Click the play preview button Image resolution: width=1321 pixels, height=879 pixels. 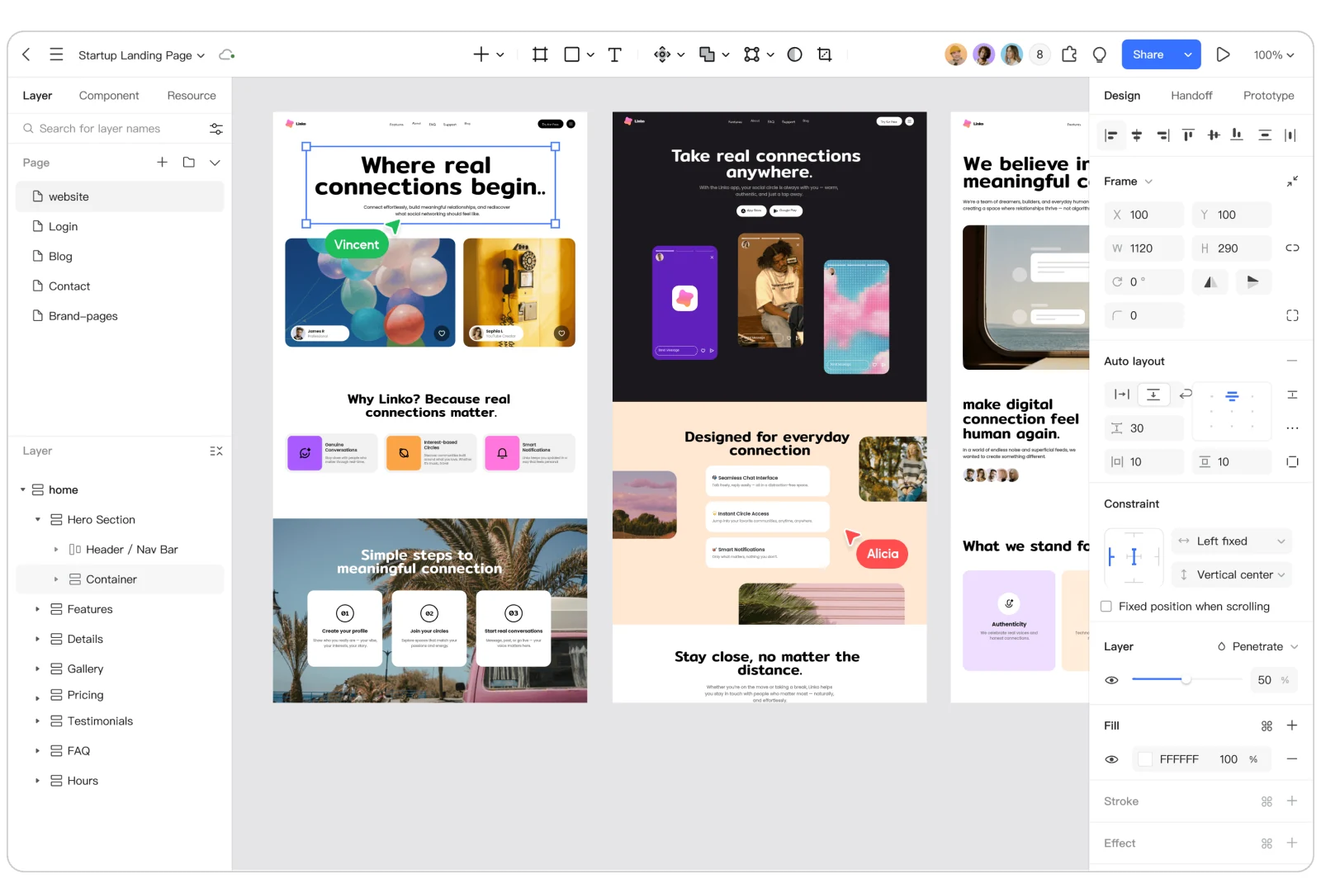[x=1223, y=54]
